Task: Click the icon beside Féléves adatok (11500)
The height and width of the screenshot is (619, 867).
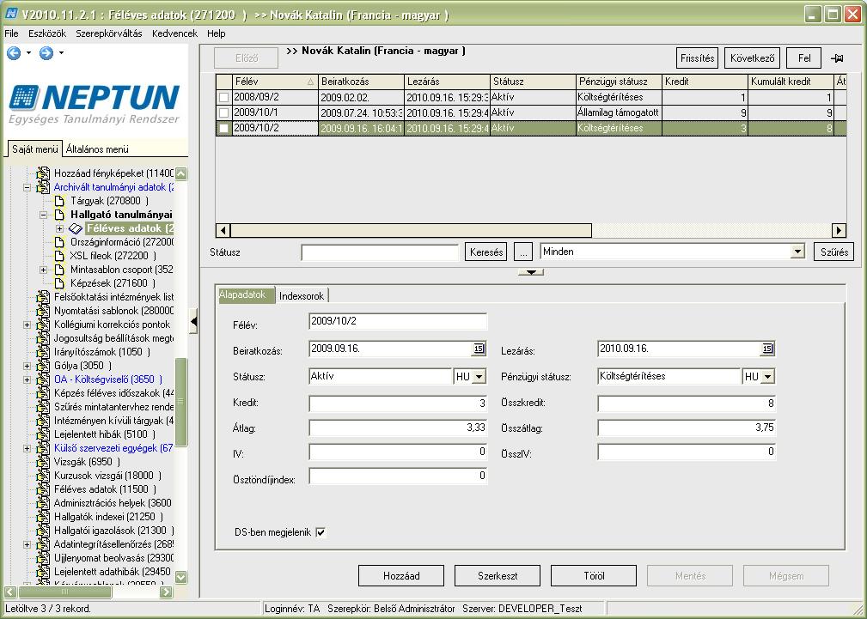Action: point(43,489)
